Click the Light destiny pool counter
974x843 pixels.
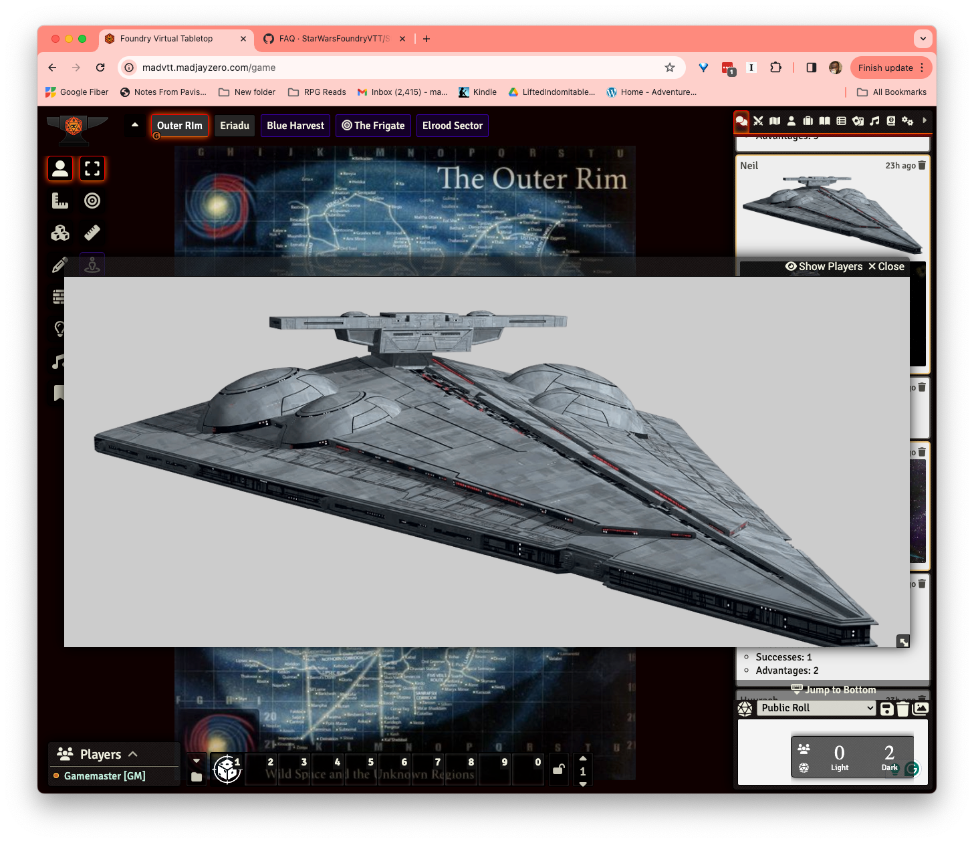[x=840, y=757]
